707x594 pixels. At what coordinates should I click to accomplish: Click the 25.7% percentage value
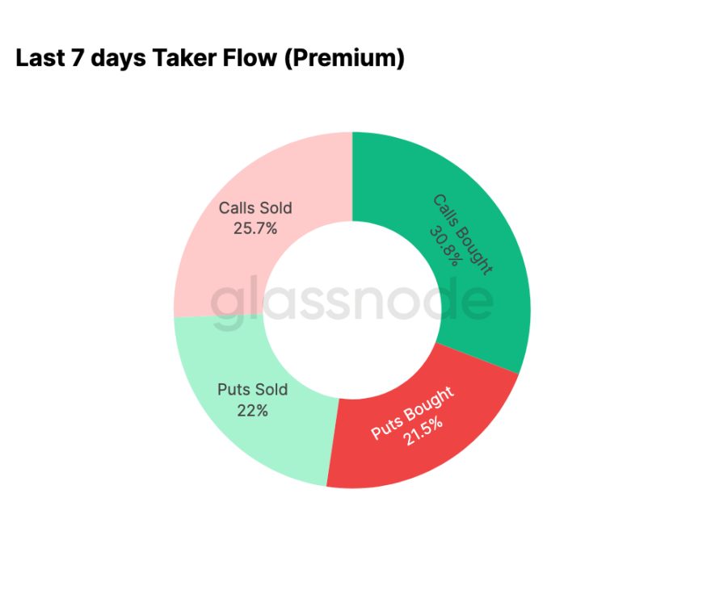click(x=255, y=228)
